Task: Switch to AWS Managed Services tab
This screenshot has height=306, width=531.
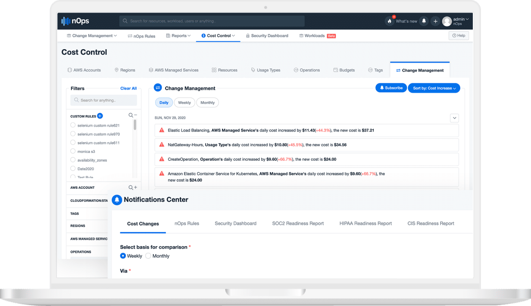Action: click(x=174, y=70)
